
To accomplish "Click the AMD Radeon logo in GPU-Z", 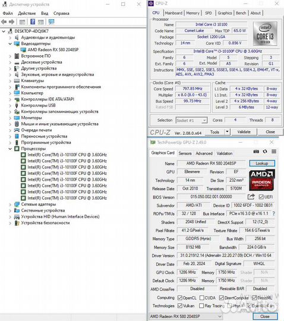I will (x=262, y=180).
